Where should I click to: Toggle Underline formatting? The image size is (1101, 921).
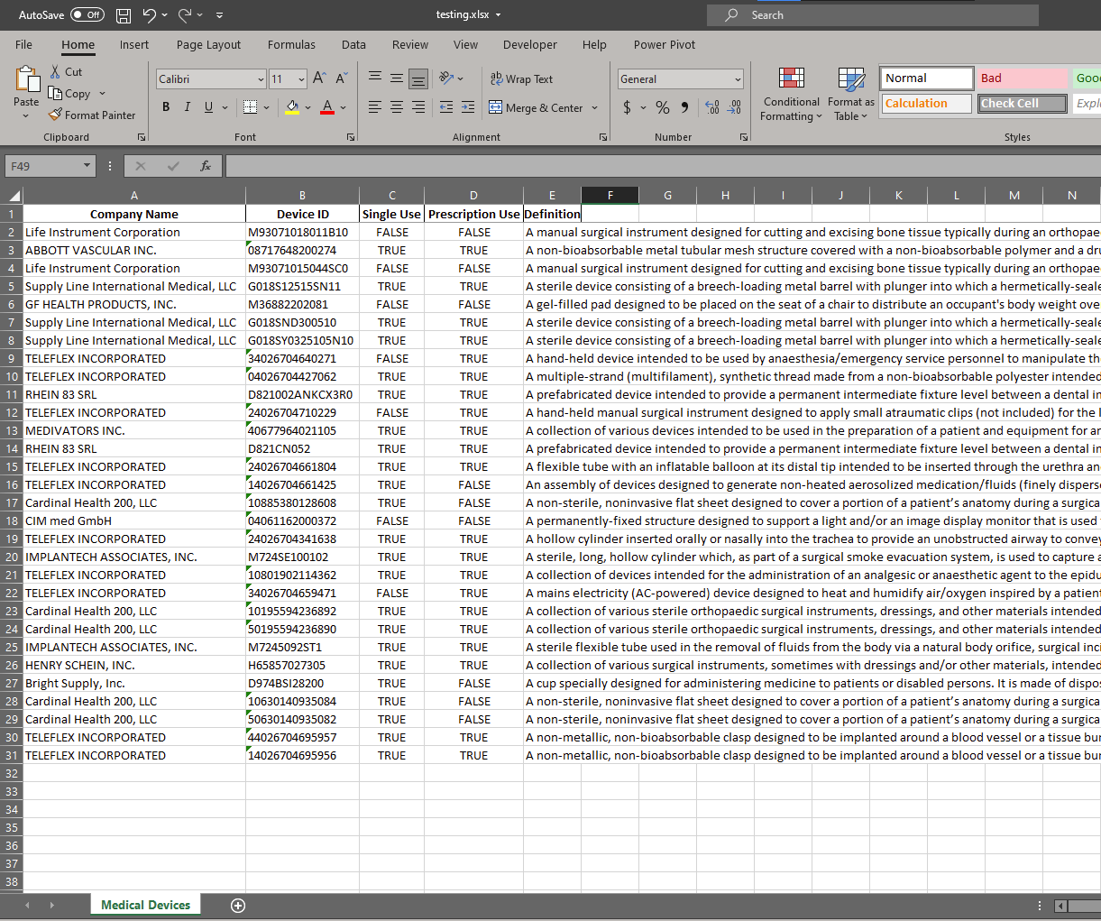(x=209, y=107)
